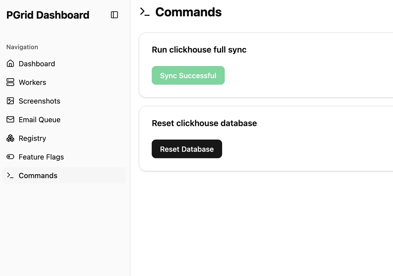Select Commands in the navigation
Screen dimensions: 393x276
tap(38, 176)
